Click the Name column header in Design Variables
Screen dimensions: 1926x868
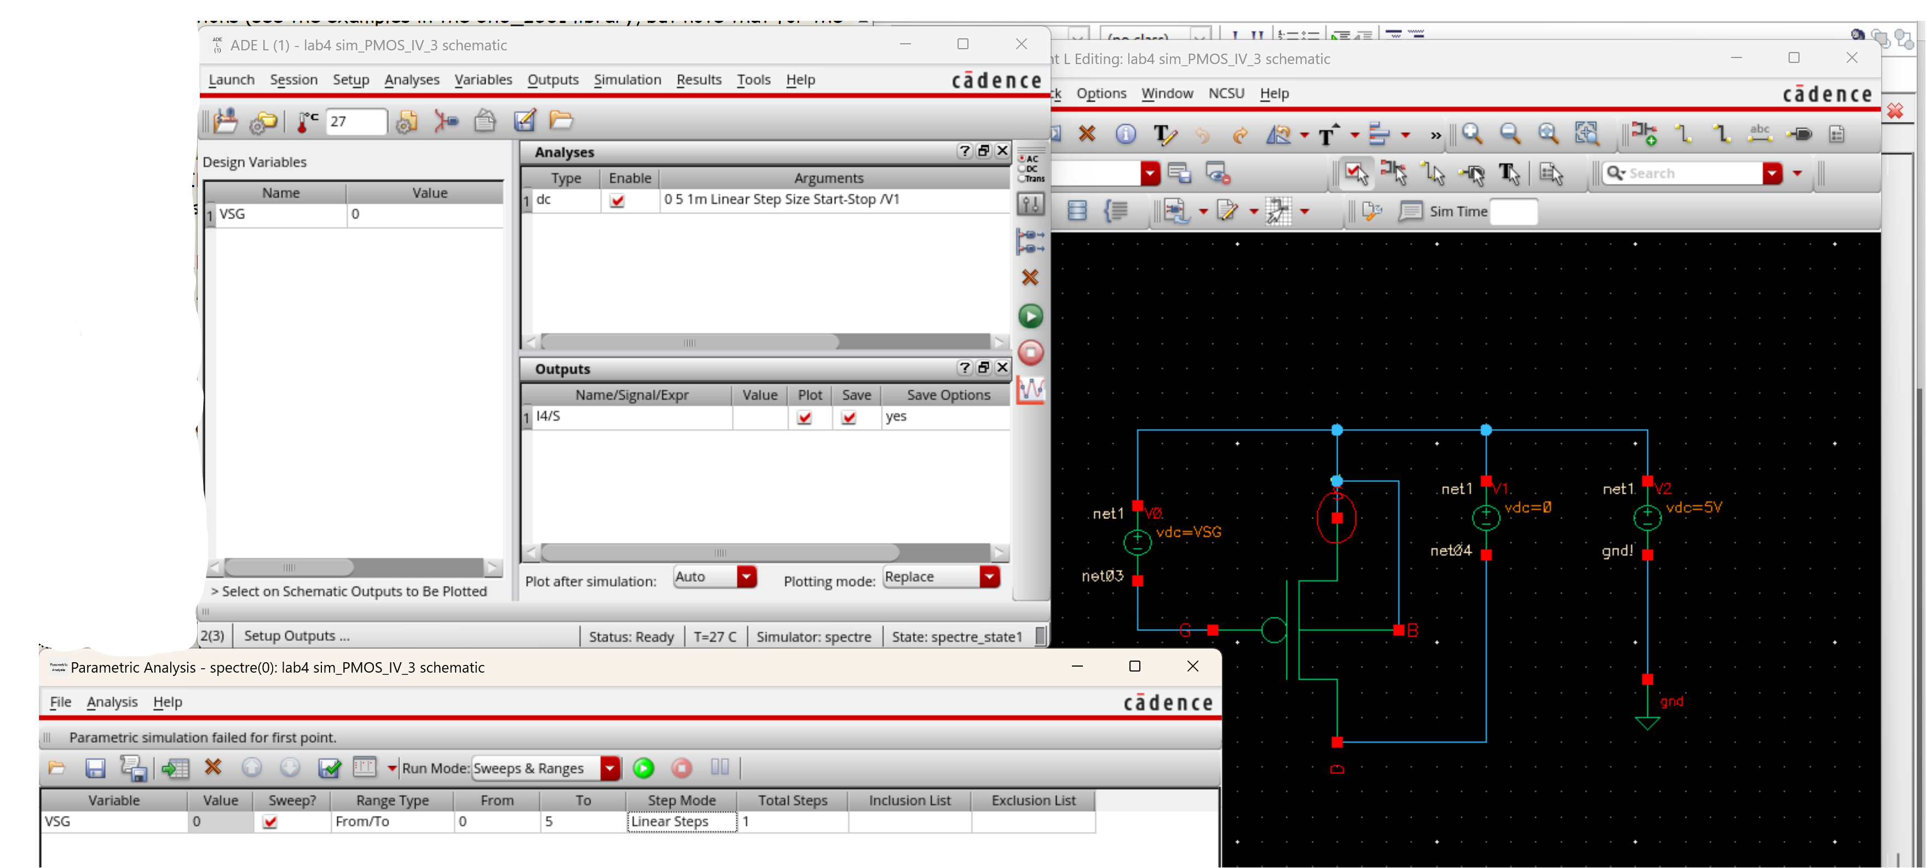(x=280, y=193)
